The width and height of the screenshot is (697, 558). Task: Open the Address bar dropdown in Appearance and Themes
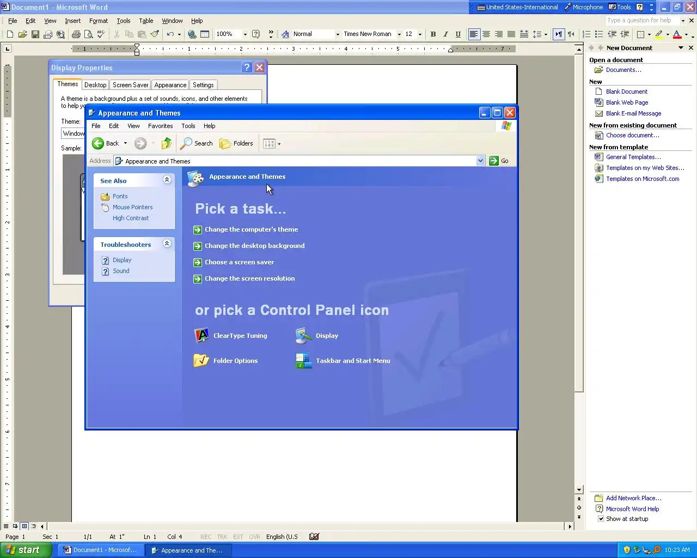click(480, 161)
